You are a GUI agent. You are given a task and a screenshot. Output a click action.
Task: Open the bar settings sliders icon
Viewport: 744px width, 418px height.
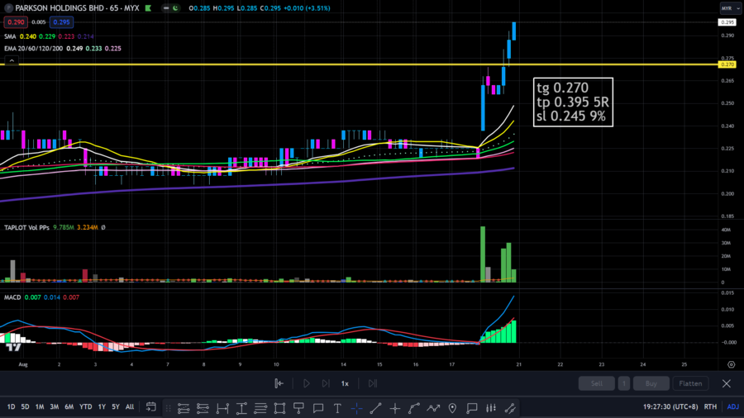(491, 408)
